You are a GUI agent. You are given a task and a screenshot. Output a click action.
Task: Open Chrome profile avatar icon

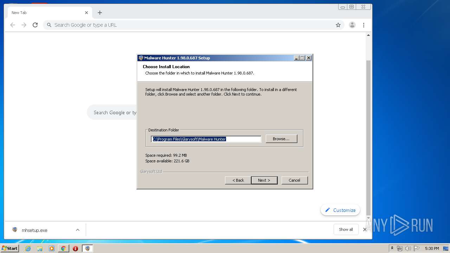[x=352, y=25]
